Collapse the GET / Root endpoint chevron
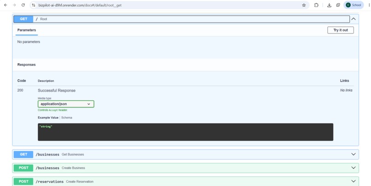The image size is (371, 186). (354, 19)
